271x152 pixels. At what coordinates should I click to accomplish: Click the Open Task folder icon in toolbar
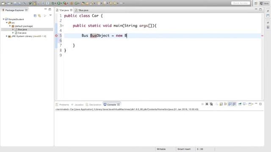coord(87,3)
